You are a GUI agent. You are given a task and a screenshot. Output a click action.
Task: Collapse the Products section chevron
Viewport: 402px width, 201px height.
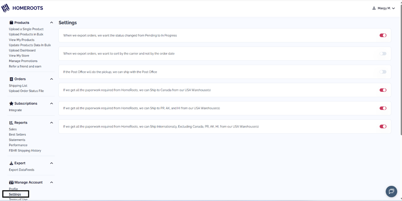[52, 23]
